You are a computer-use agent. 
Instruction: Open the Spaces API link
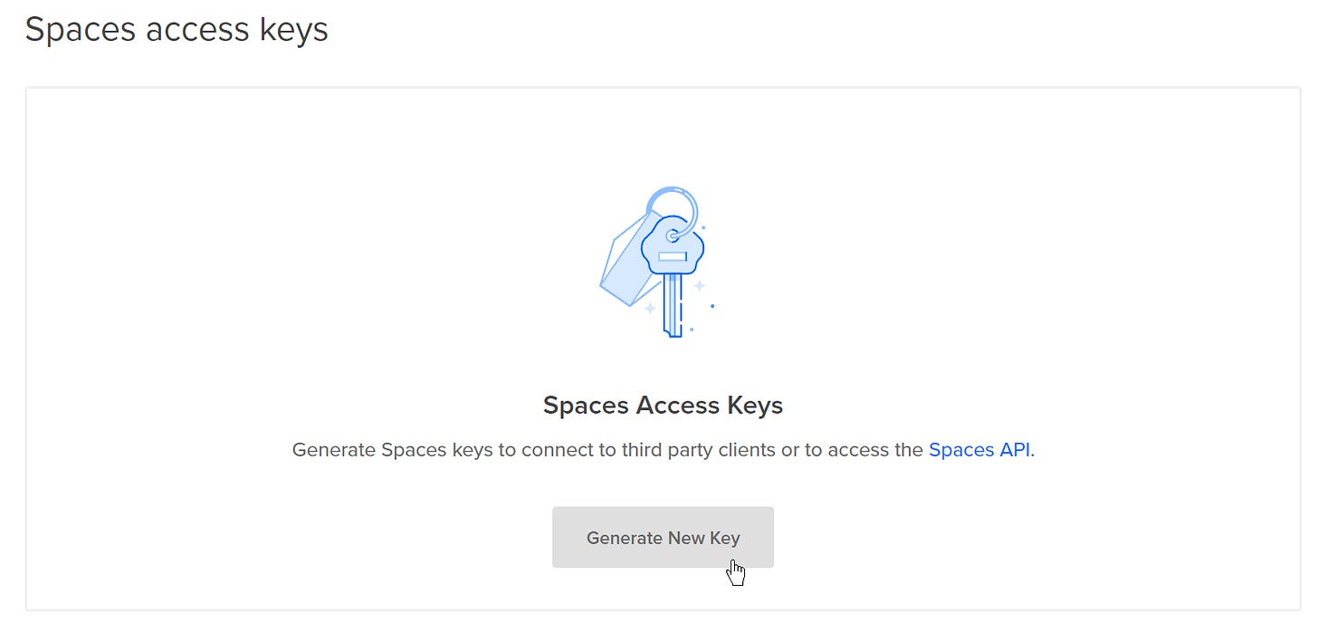click(978, 449)
